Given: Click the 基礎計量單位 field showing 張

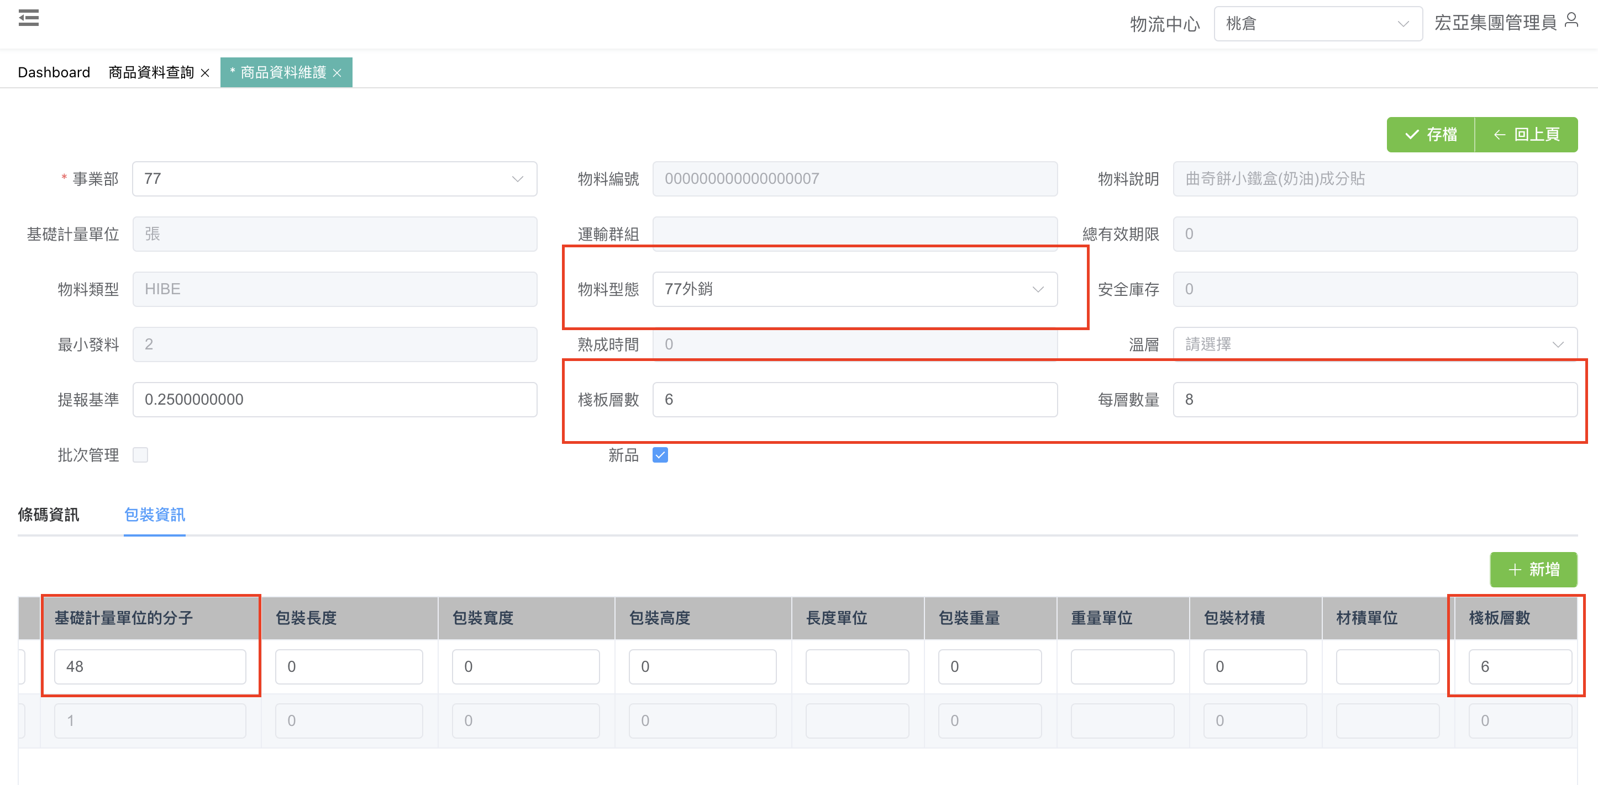Looking at the screenshot, I should 335,234.
